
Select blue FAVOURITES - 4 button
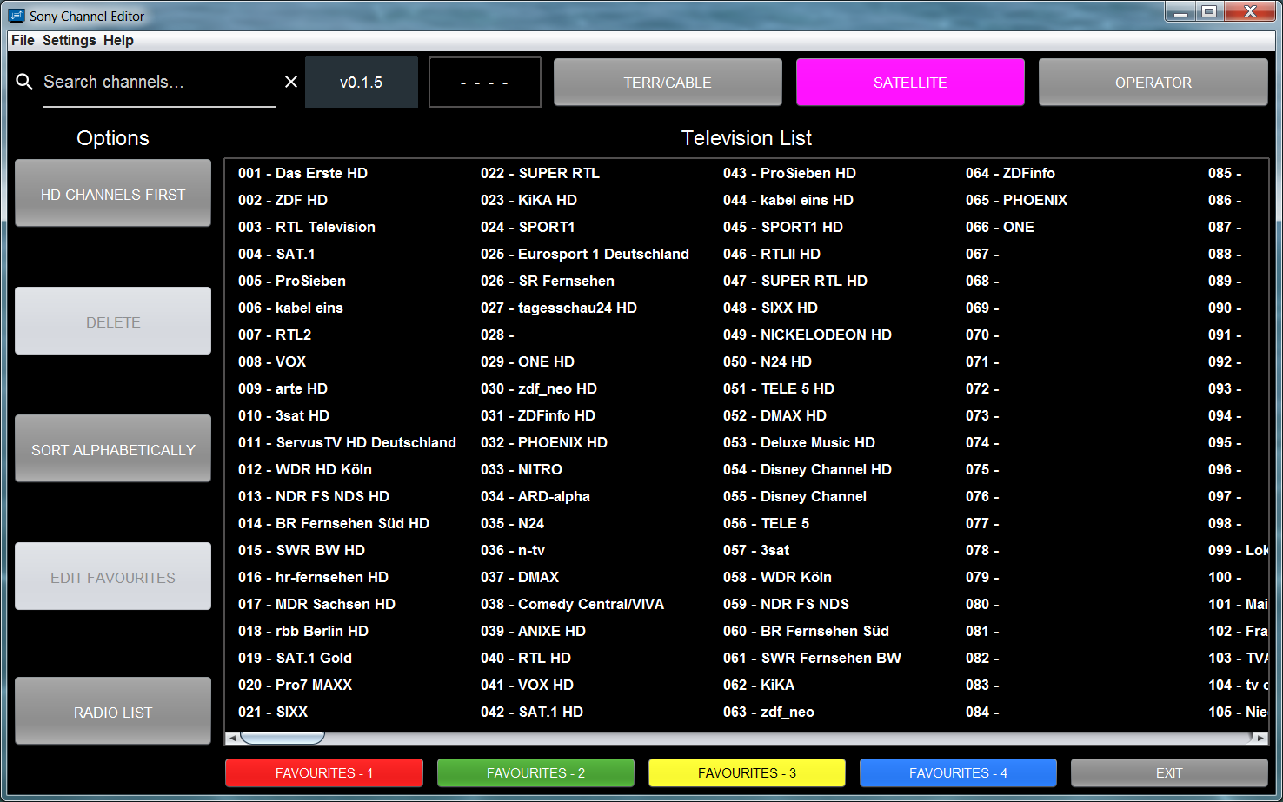click(958, 772)
